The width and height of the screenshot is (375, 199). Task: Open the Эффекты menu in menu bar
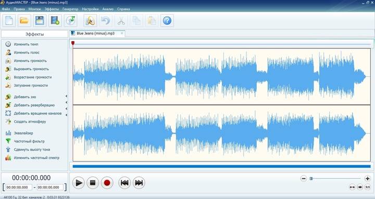pos(52,9)
